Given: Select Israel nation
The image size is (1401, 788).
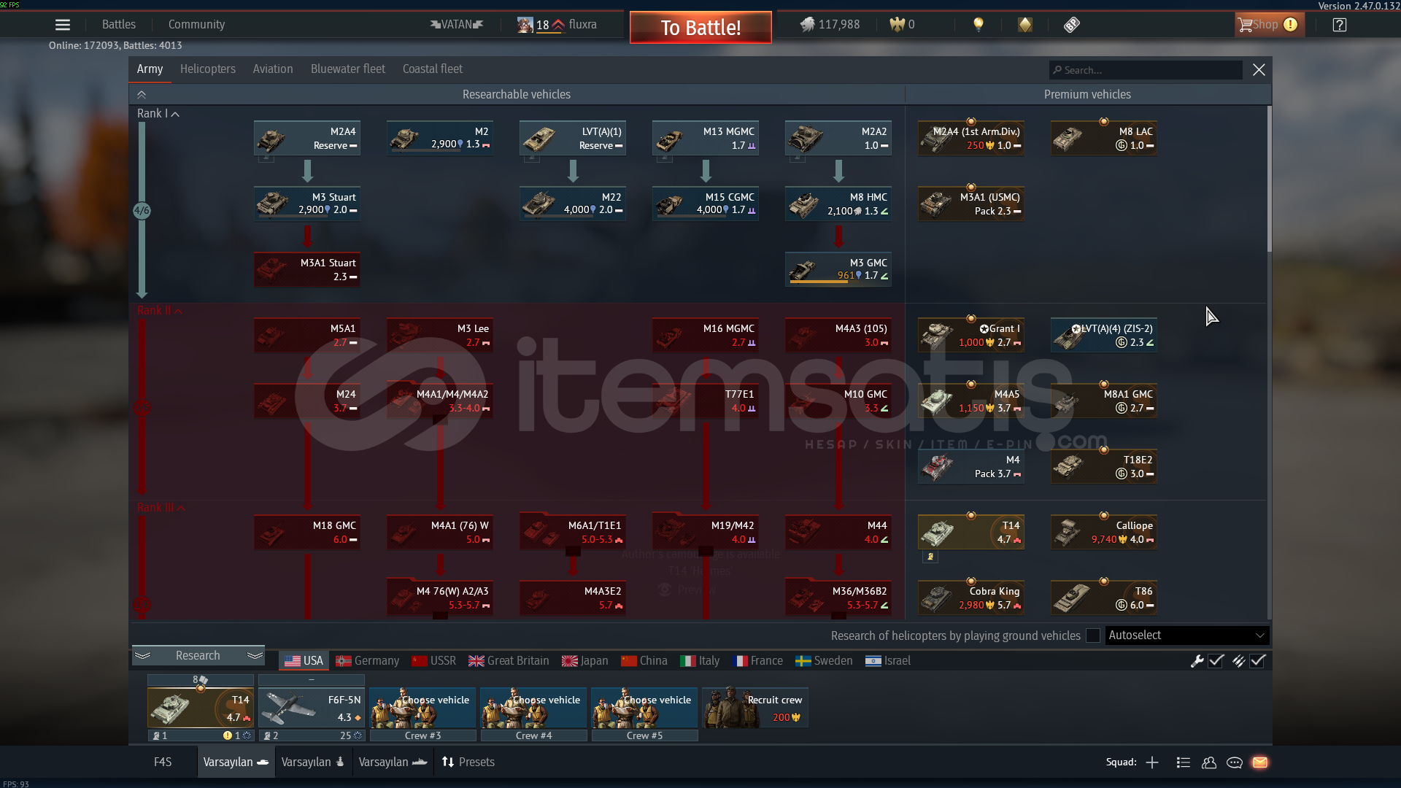Looking at the screenshot, I should pyautogui.click(x=888, y=661).
